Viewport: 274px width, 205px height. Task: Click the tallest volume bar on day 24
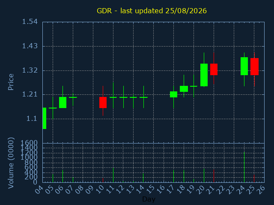click(244, 167)
